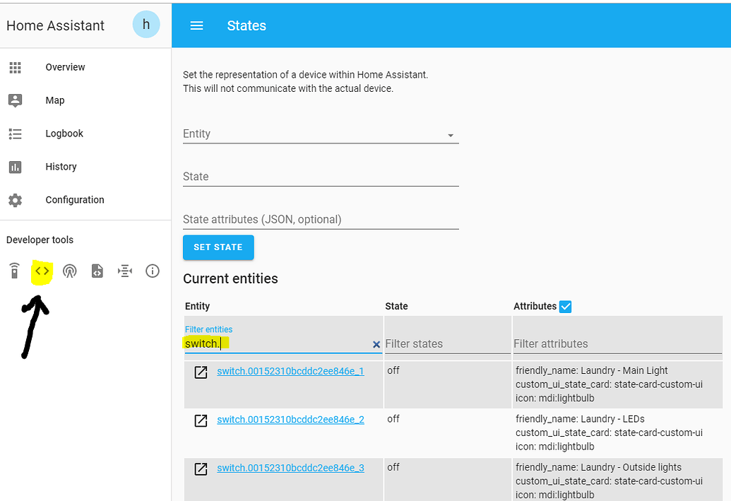Click the SET STATE button

[x=218, y=247]
